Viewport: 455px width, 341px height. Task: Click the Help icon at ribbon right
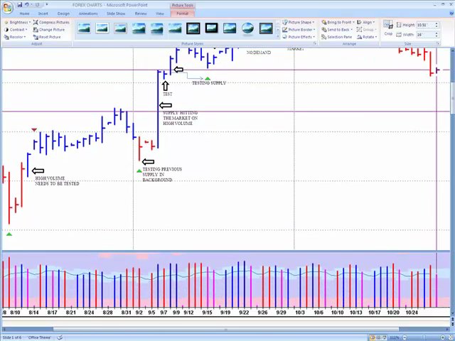point(451,13)
